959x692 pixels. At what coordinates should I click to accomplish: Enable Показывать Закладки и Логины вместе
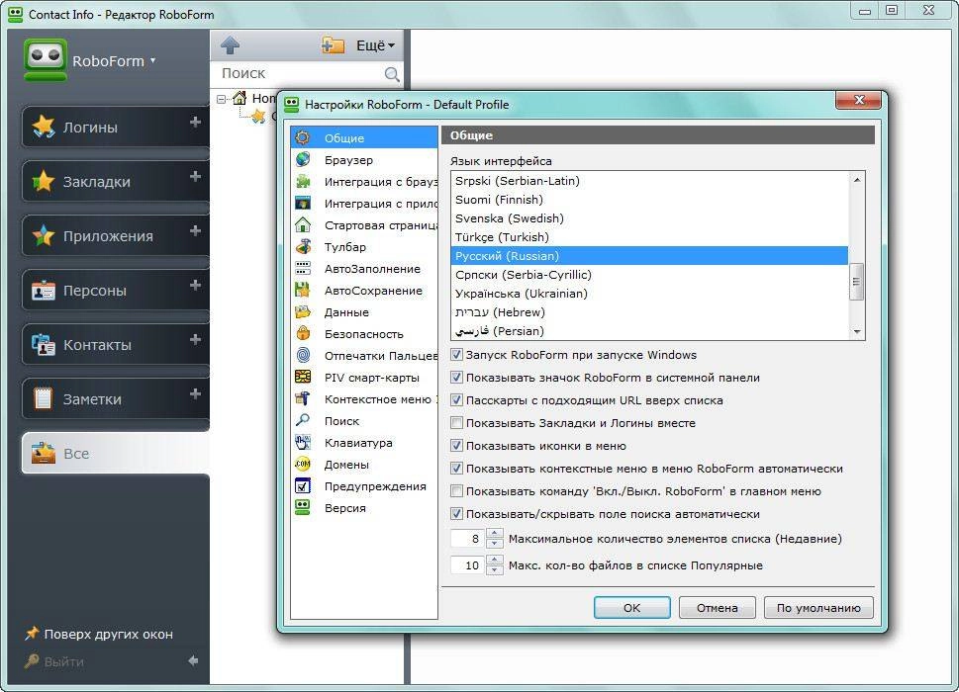point(456,423)
